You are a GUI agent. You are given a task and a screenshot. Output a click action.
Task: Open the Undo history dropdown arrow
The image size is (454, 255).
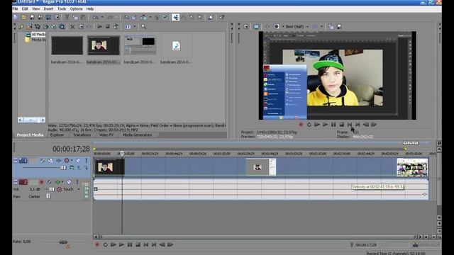pyautogui.click(x=102, y=17)
